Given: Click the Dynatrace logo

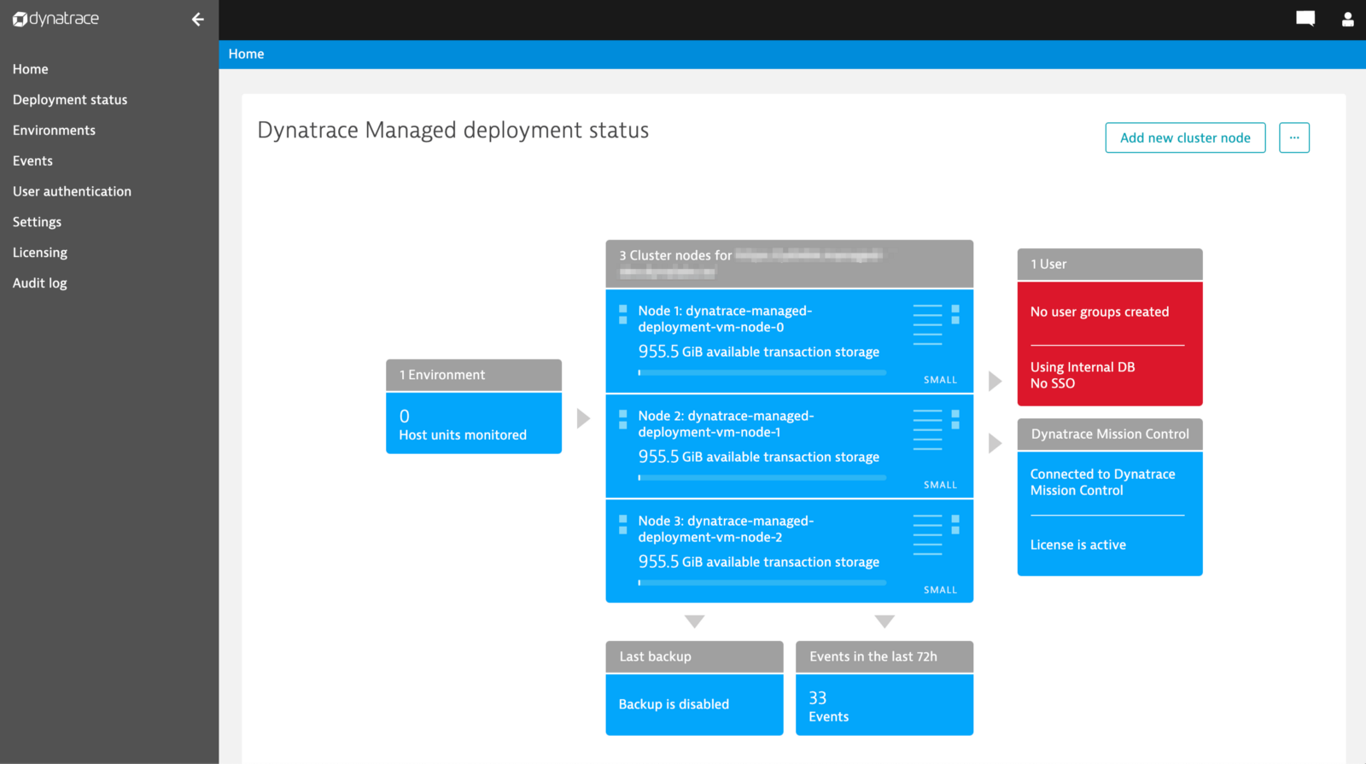Looking at the screenshot, I should point(55,19).
